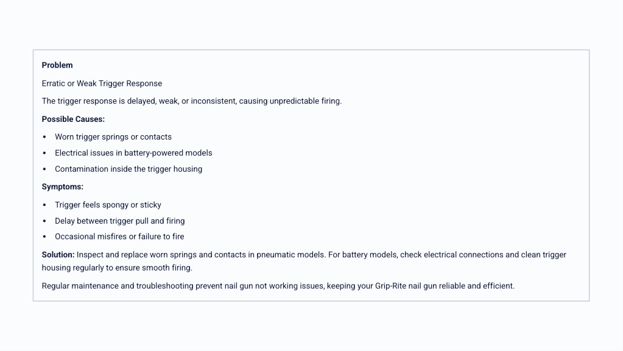Click "housing regularly to ensure smooth firing" line
Viewport: 623px width, 351px height.
[117, 268]
